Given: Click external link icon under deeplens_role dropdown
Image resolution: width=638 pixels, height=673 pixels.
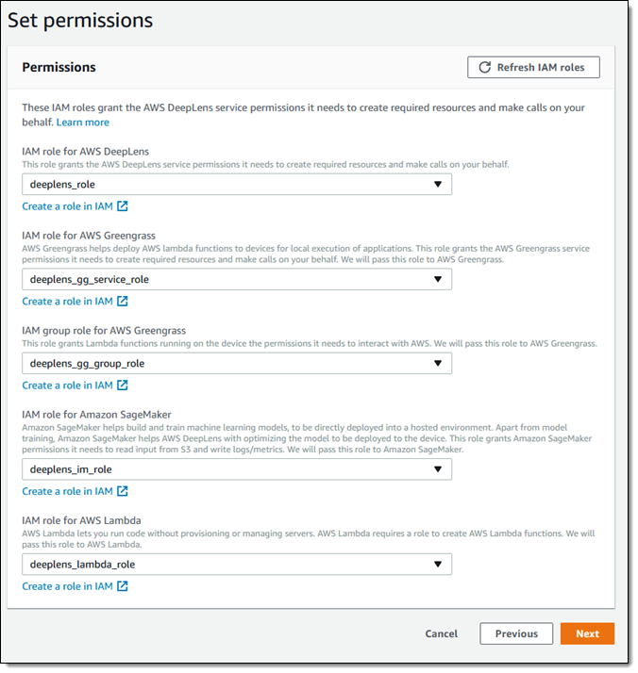Looking at the screenshot, I should pyautogui.click(x=123, y=206).
